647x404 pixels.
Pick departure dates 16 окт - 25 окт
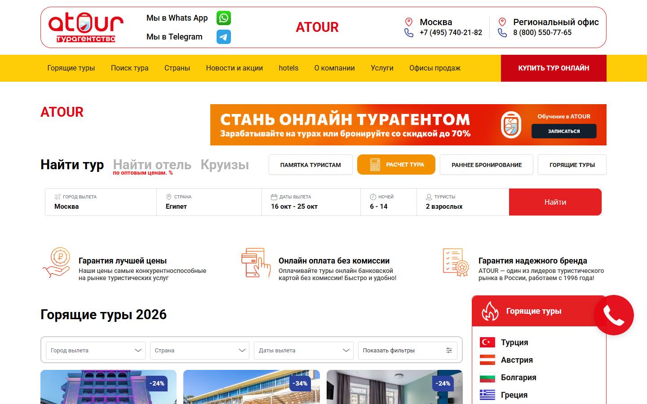311,202
